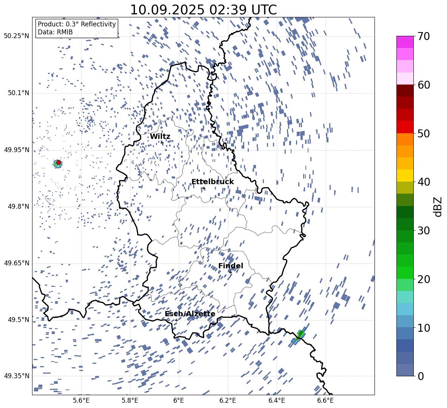Click the green echo cell near 6.5°E
The image size is (447, 408).
[300, 334]
